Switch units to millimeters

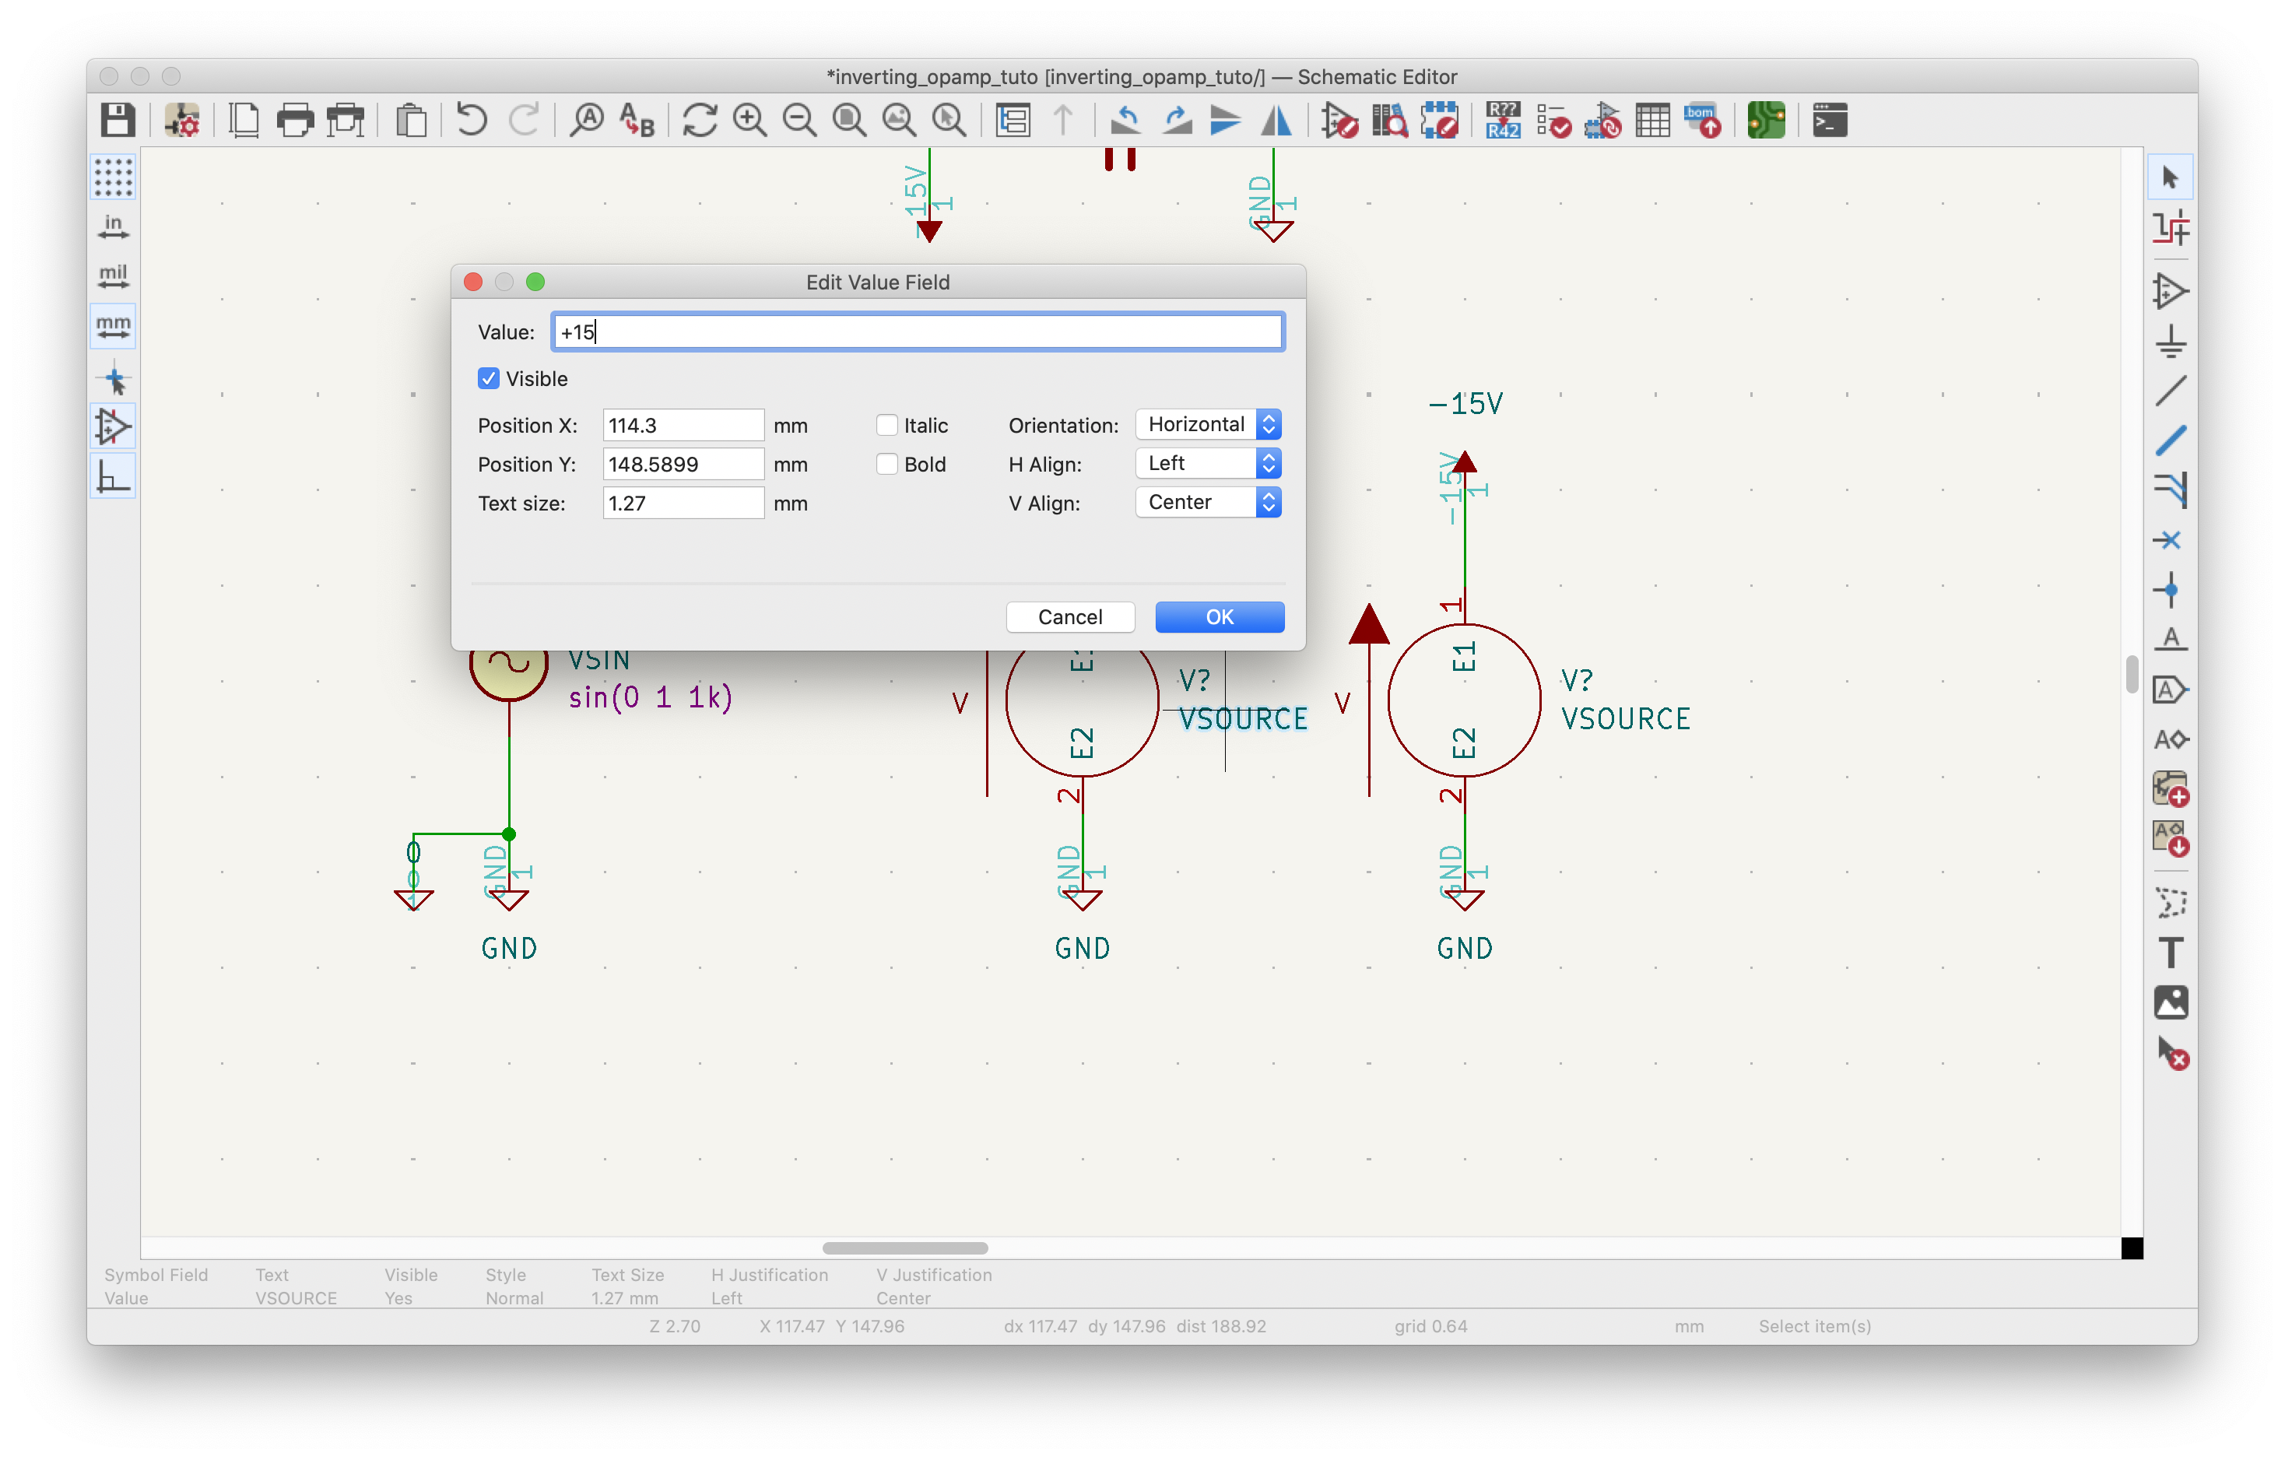(113, 326)
